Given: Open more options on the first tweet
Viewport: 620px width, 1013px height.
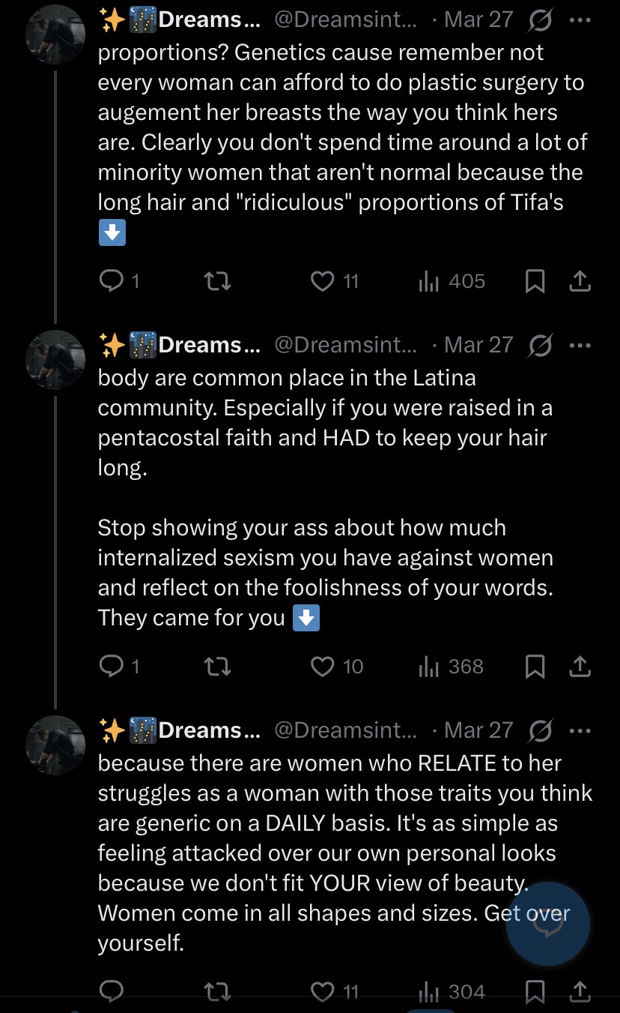Looking at the screenshot, I should (580, 19).
